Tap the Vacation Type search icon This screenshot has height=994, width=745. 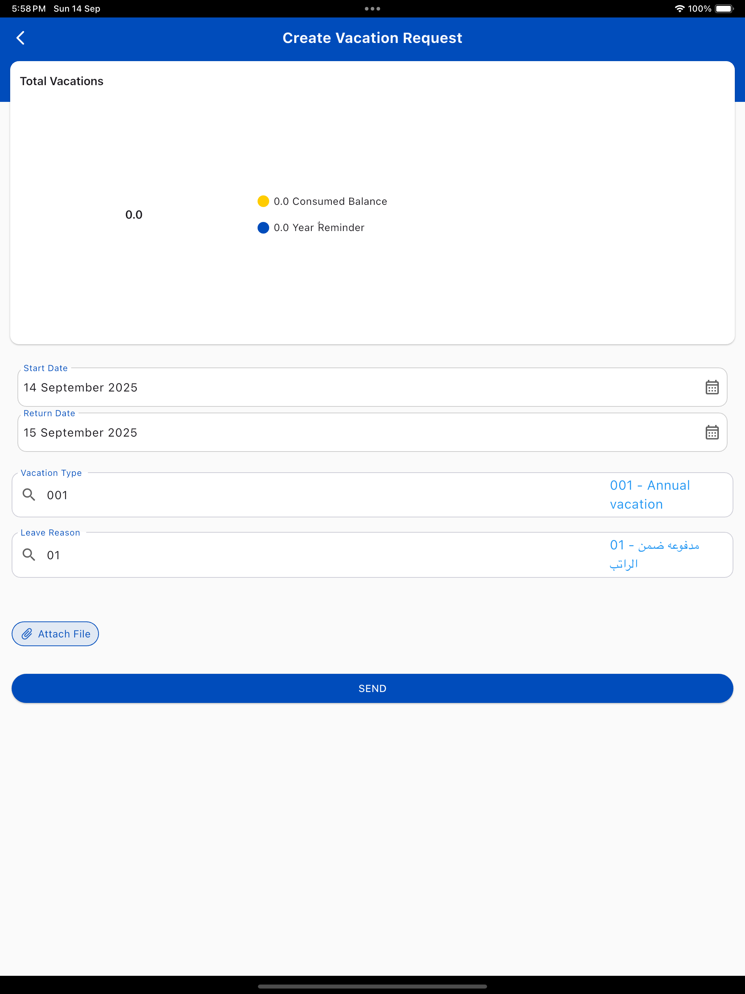click(x=29, y=495)
